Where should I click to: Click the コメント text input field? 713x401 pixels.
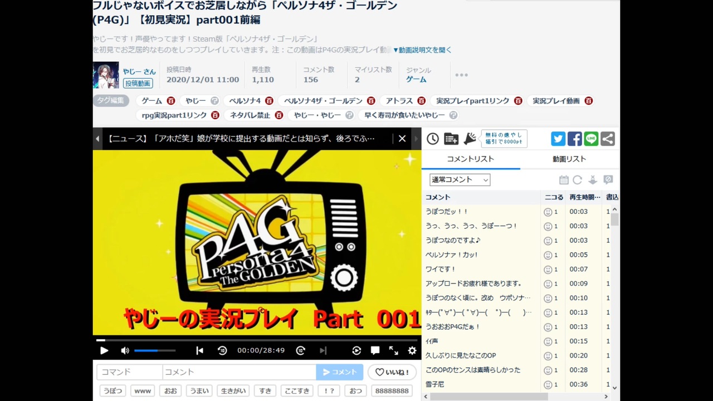click(x=239, y=372)
